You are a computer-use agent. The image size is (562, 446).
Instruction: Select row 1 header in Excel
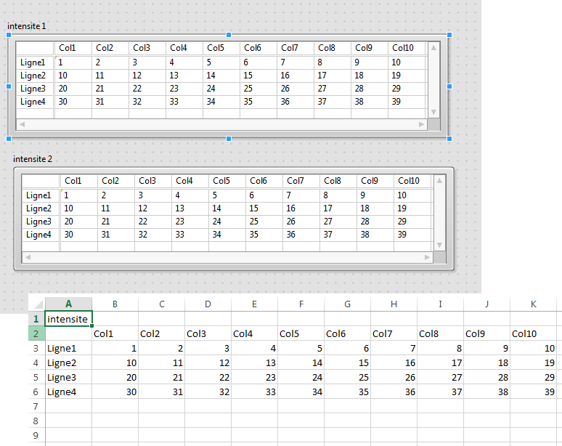pyautogui.click(x=36, y=319)
